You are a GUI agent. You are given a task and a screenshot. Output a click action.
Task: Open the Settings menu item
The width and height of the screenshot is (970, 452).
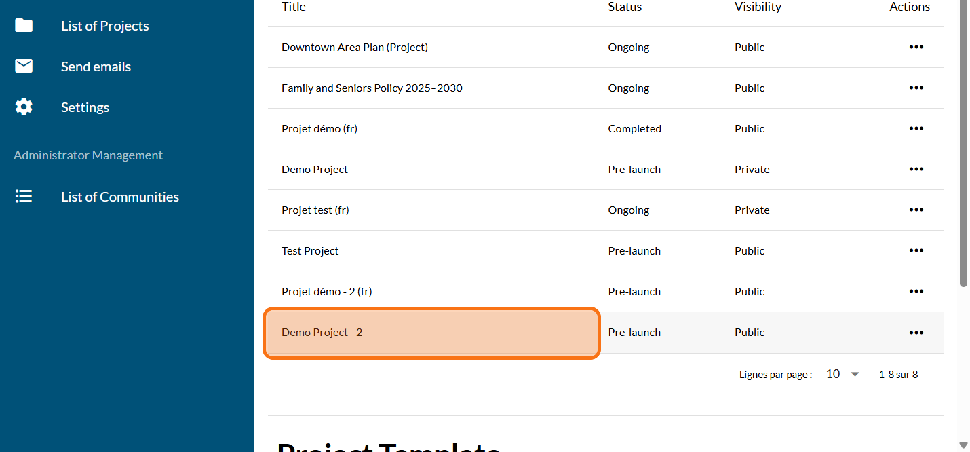tap(85, 107)
